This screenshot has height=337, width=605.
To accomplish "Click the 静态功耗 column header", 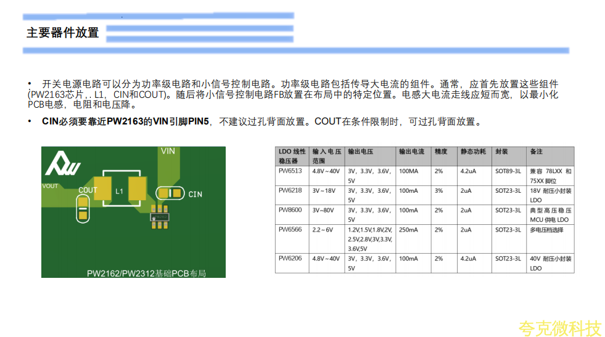I will coord(472,152).
